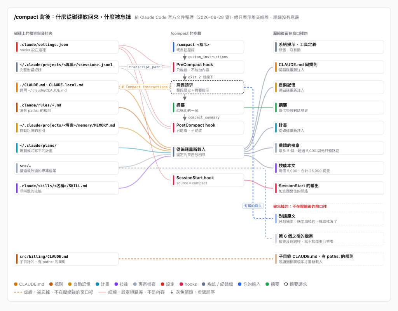Click the compact_summary arrow label
Viewport: 398px width, 311px height.
[204, 117]
